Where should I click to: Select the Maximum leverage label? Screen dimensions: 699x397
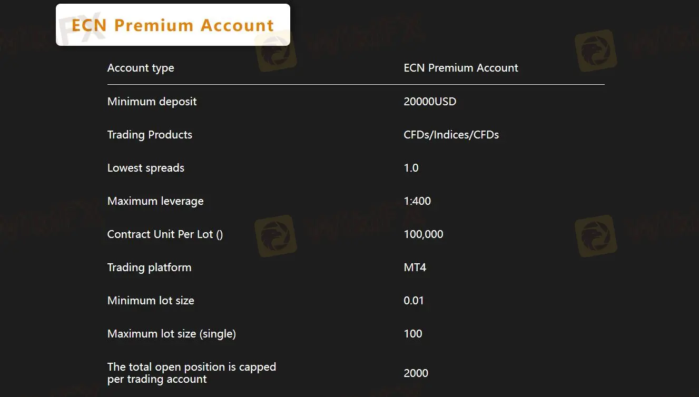(x=155, y=201)
